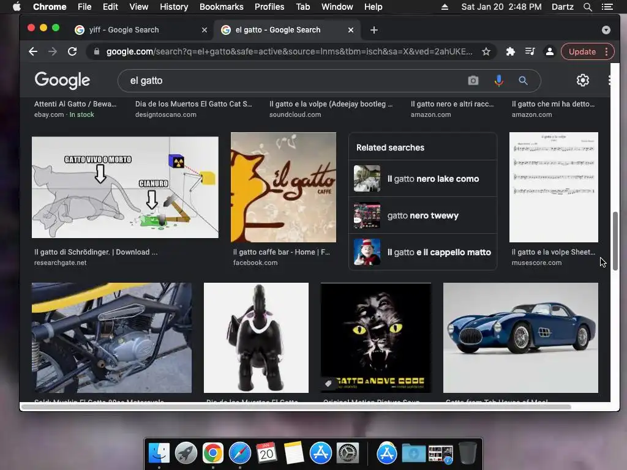Screen dimensions: 627x470
Task: Close the el gatto - Google Search tab
Action: 351,30
